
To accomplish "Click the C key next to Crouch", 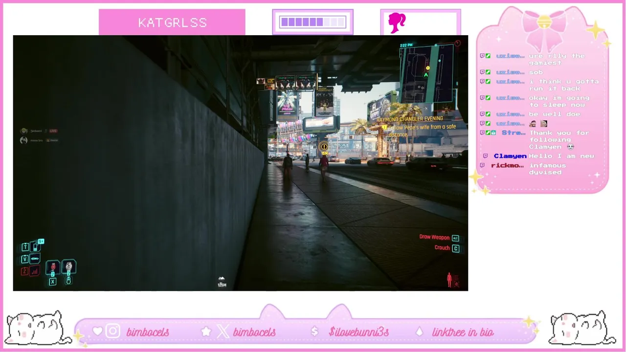I will pos(456,248).
